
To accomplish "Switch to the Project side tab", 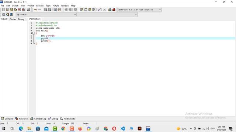I will (x=4, y=19).
